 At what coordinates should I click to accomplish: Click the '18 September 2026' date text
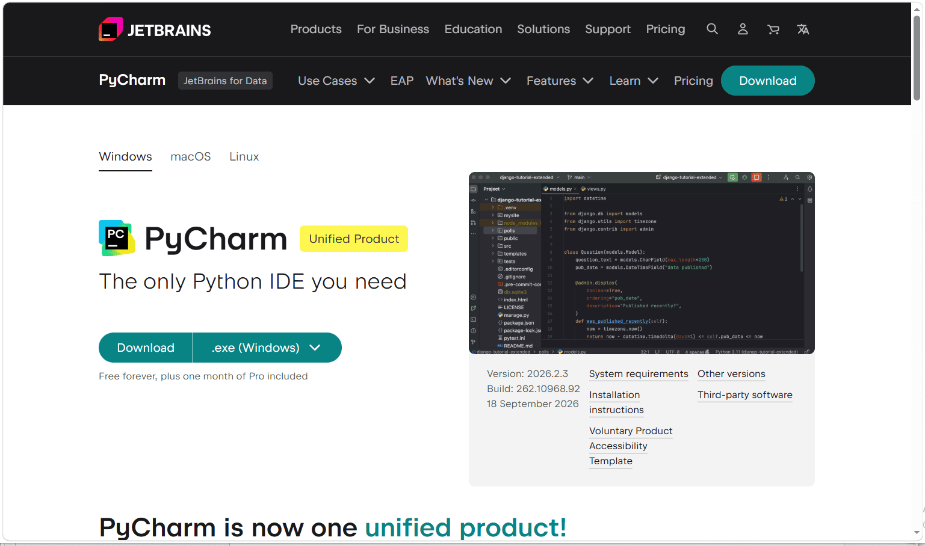(x=533, y=404)
